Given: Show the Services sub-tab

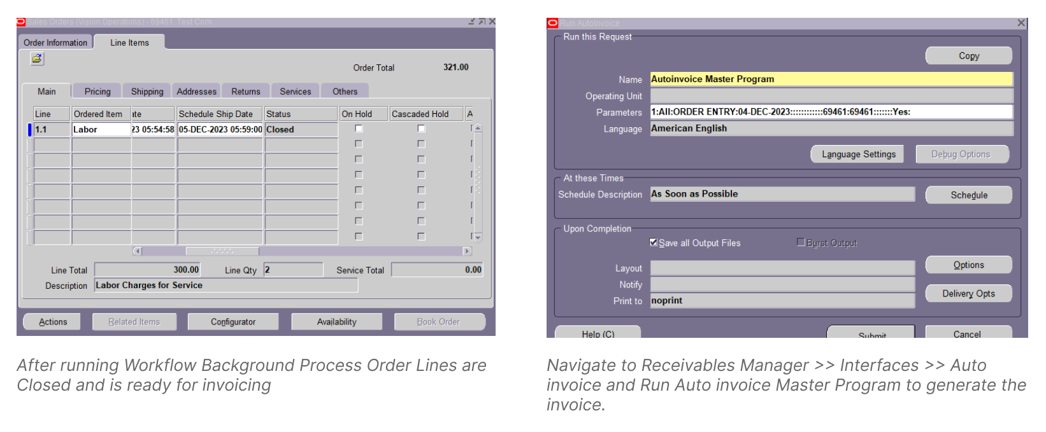Looking at the screenshot, I should click(296, 91).
